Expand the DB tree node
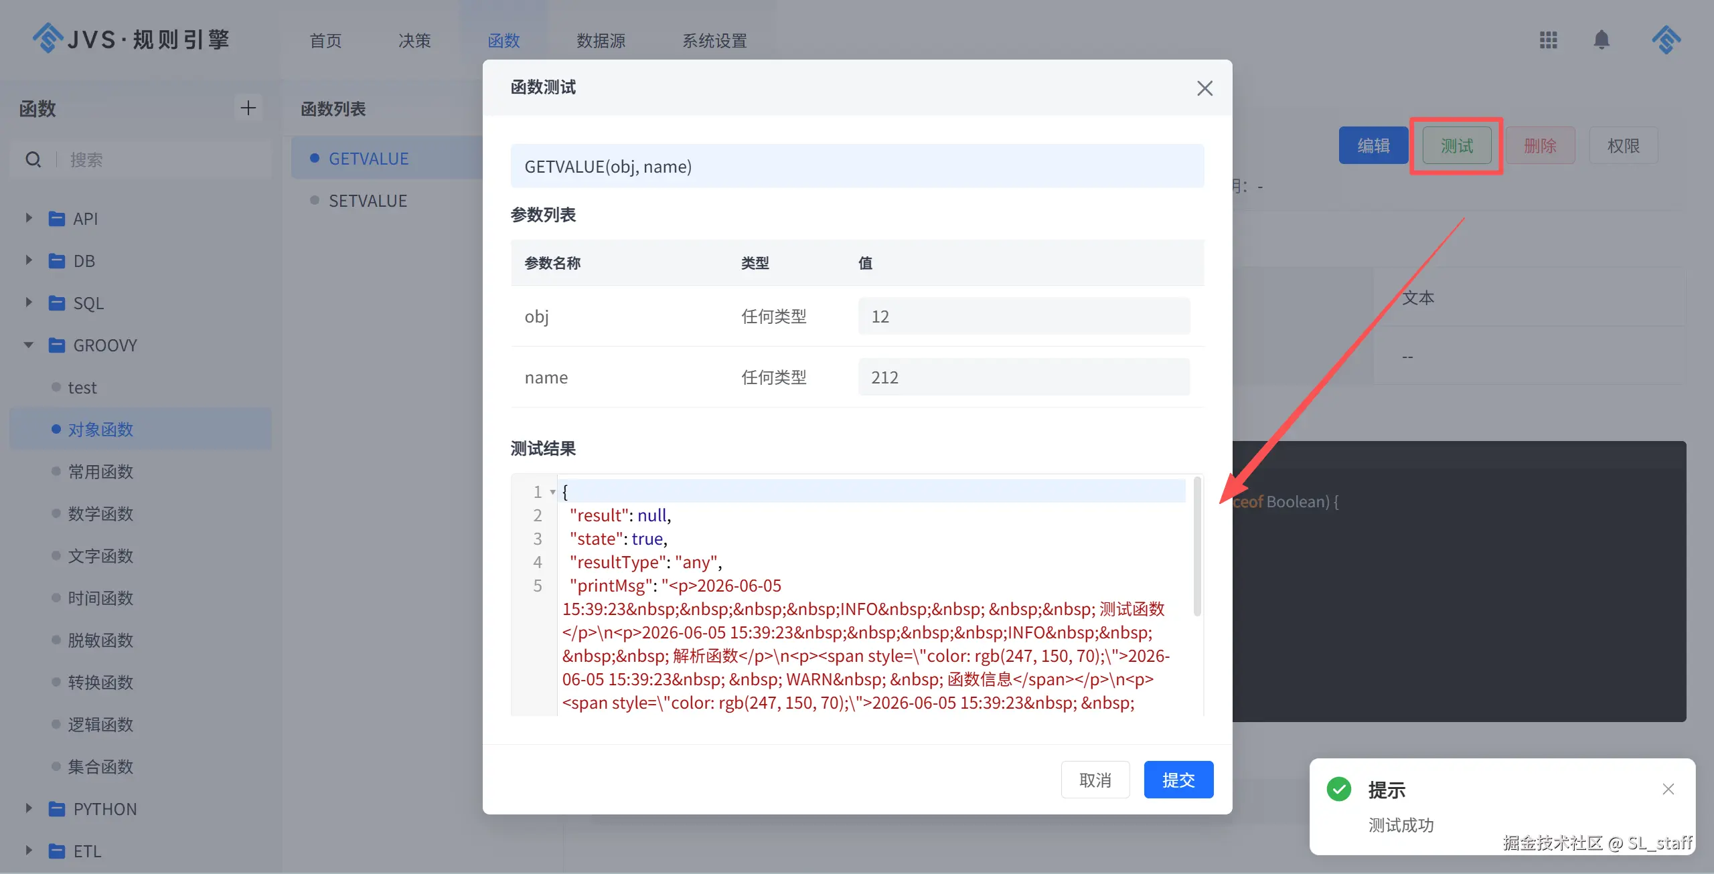The width and height of the screenshot is (1714, 874). pyautogui.click(x=29, y=260)
